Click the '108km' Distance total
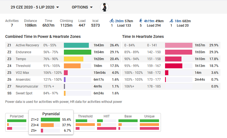Screen dimensions: 227x138 [x=30, y=25]
